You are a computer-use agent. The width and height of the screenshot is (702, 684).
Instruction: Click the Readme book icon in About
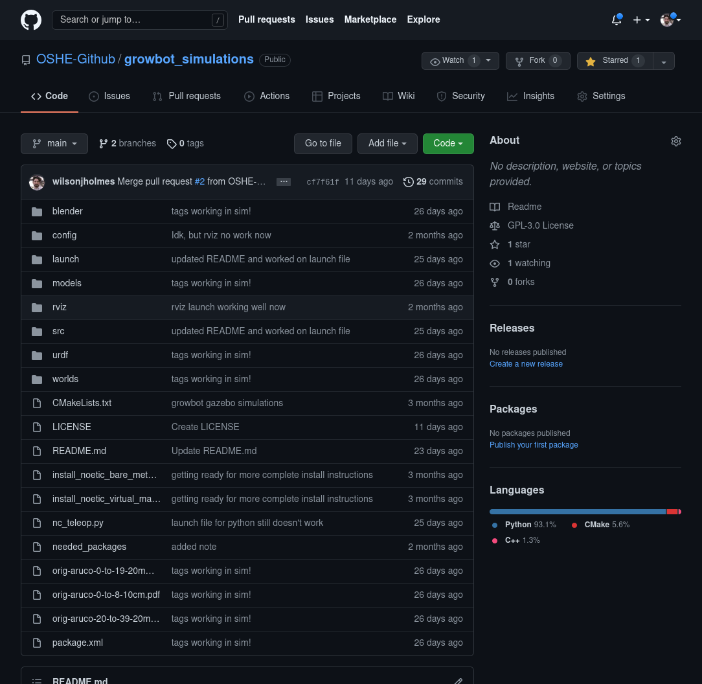pyautogui.click(x=494, y=207)
